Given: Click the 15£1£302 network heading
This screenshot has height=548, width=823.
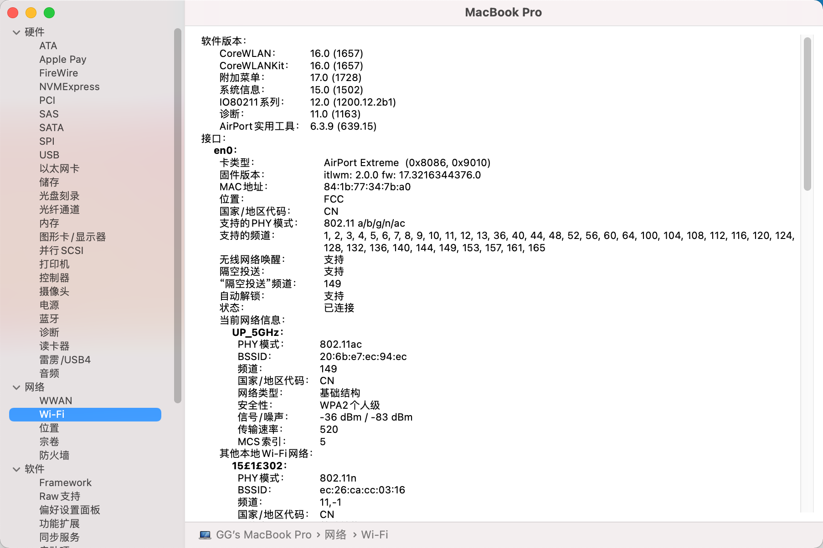Looking at the screenshot, I should [259, 466].
